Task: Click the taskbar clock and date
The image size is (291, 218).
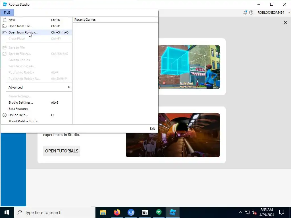Action: pos(267,212)
